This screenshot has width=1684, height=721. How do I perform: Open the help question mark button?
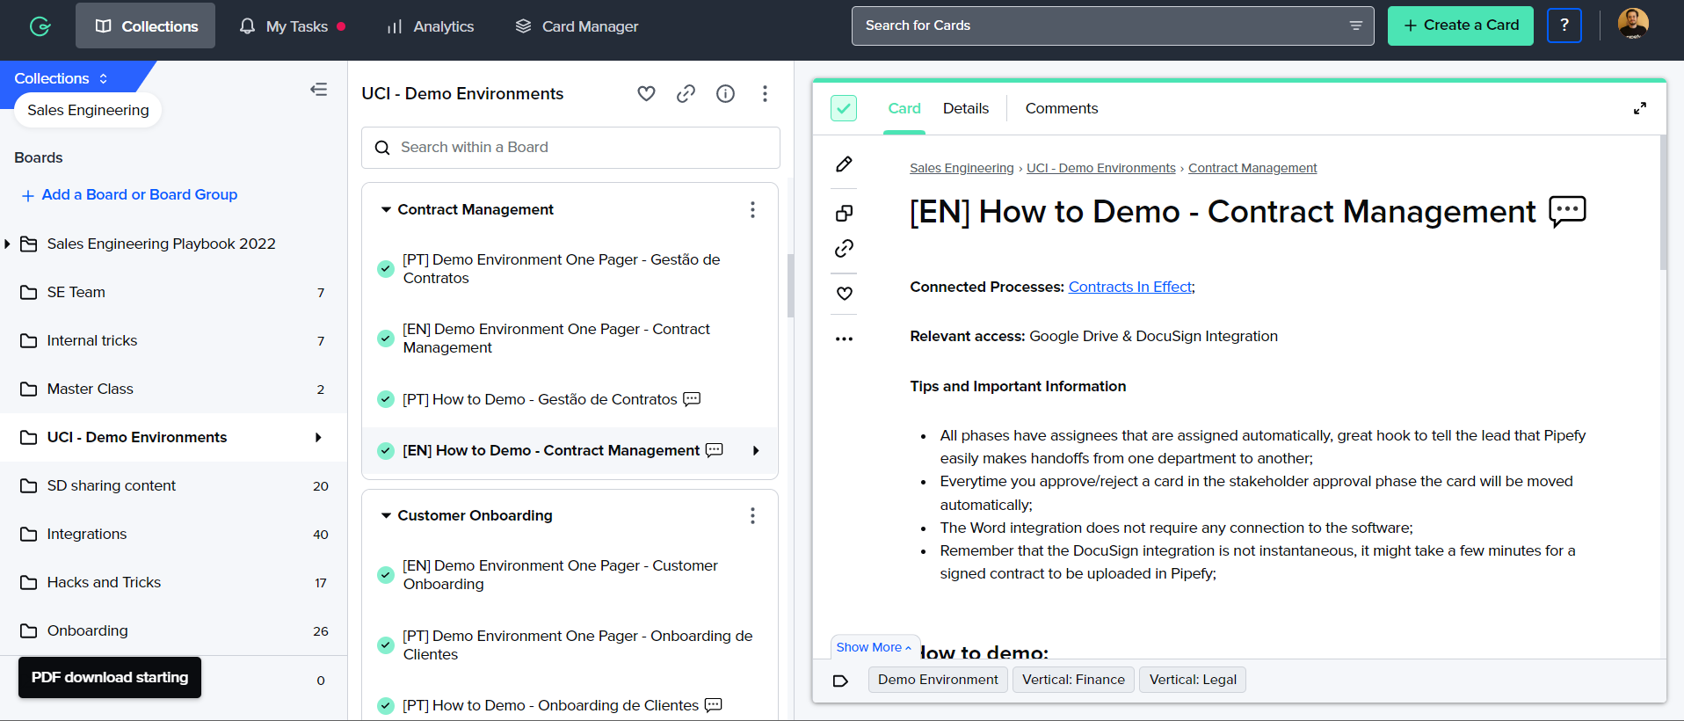point(1564,25)
